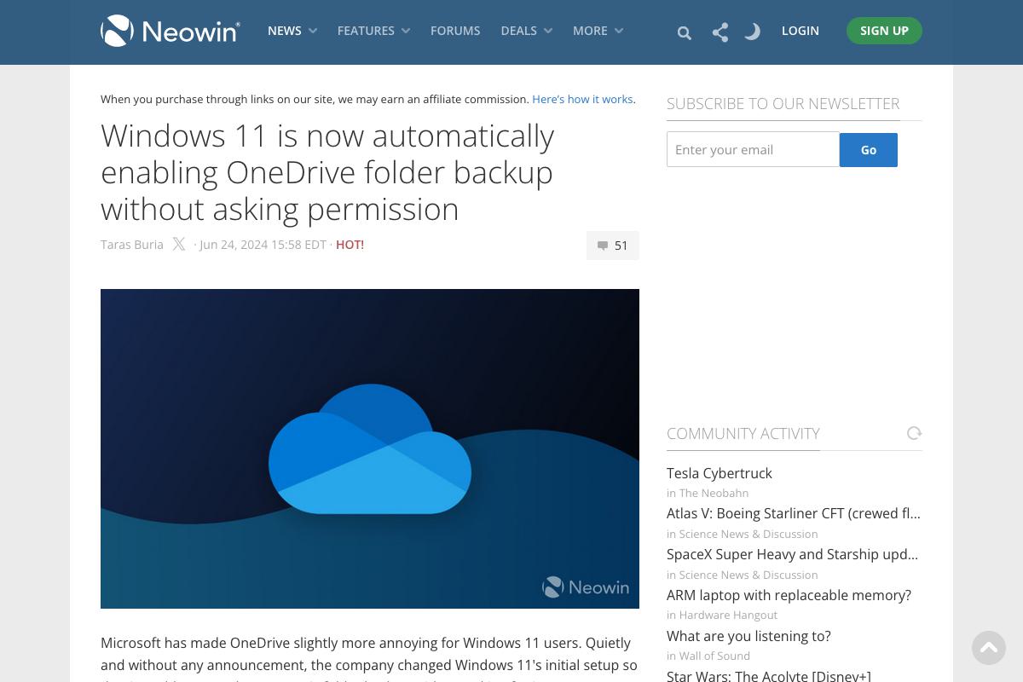Open Taras Buria's X profile icon
Screen dimensions: 1023x682
coord(178,245)
